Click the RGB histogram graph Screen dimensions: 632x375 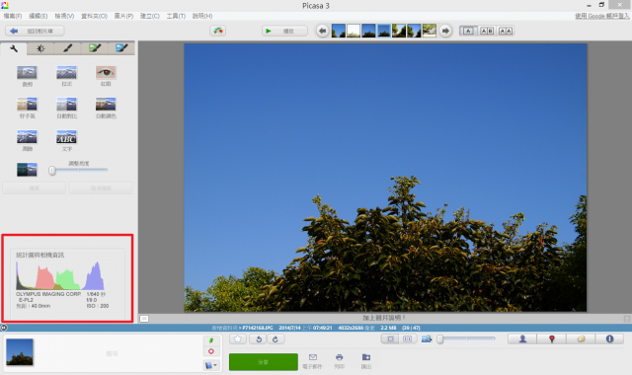60,276
